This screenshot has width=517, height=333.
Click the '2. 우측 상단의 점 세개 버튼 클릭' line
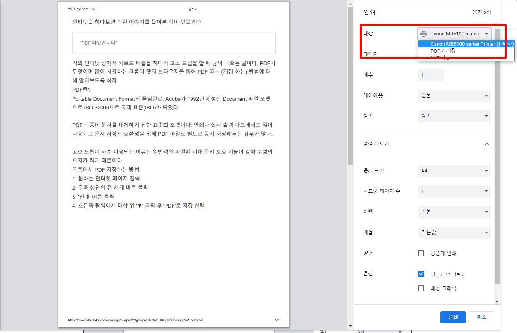pyautogui.click(x=110, y=188)
